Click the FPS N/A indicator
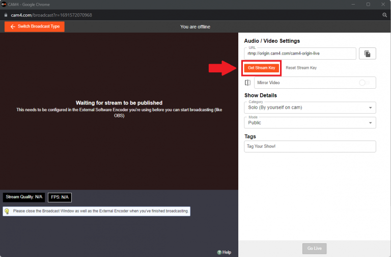 pyautogui.click(x=60, y=197)
